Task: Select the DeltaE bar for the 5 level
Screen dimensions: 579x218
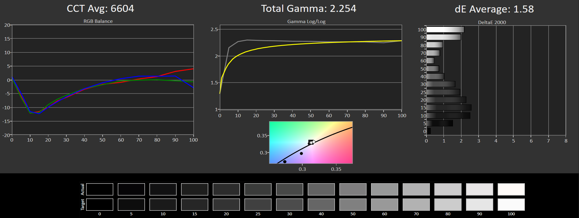Action: (440, 123)
